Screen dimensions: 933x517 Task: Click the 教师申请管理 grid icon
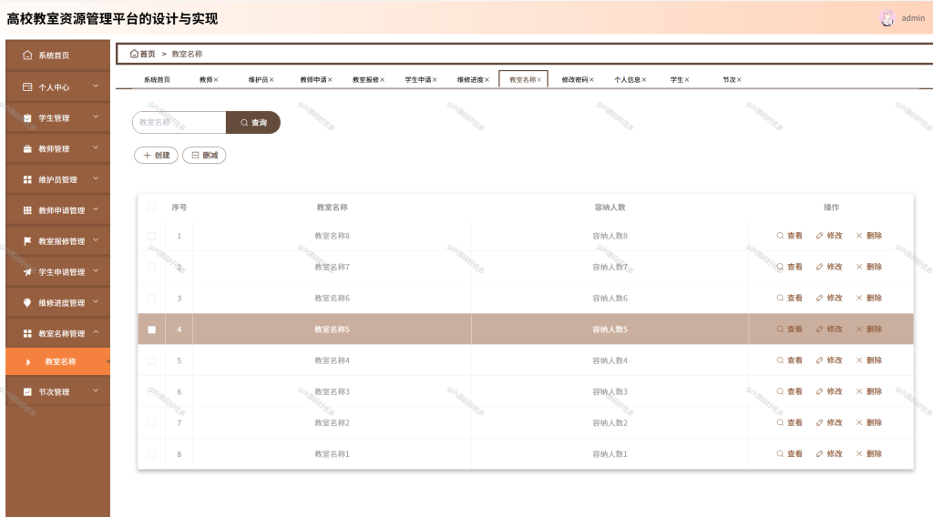point(27,210)
